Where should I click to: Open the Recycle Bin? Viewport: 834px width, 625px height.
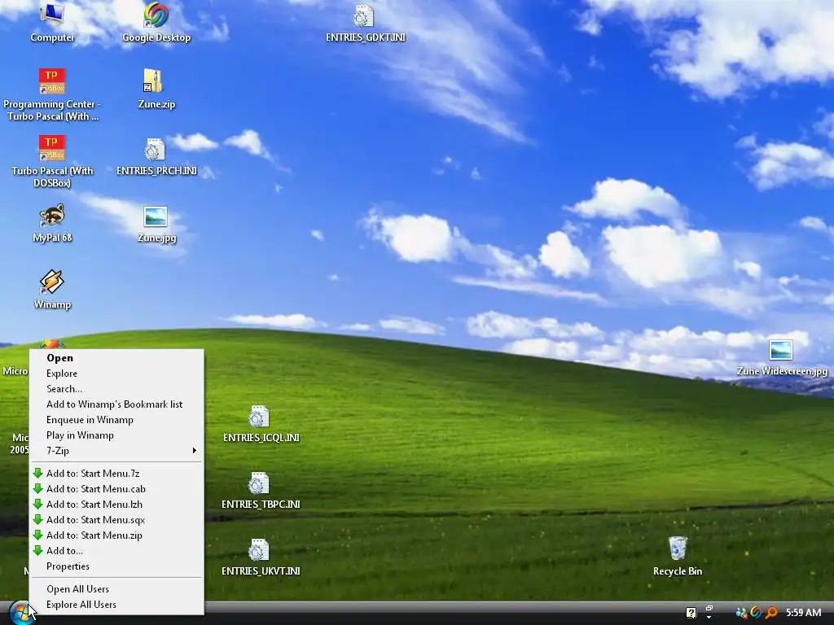click(677, 556)
